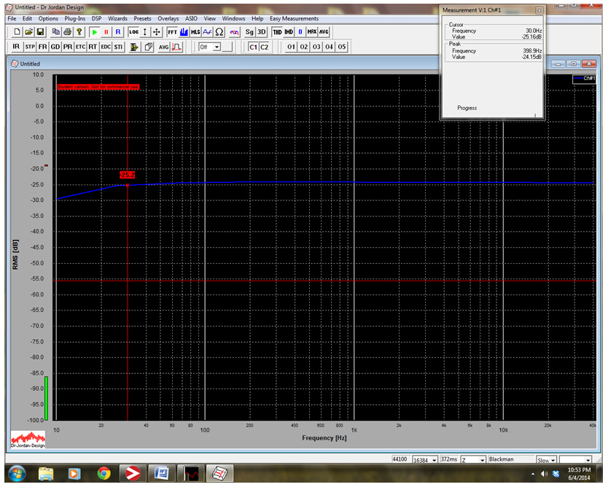608x487 pixels.
Task: Pause the measurement with the red pause button
Action: pos(106,32)
